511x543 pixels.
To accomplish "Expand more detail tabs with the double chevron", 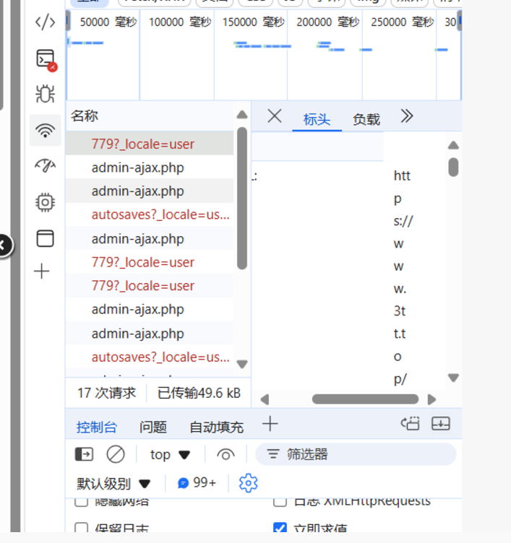I will click(x=407, y=116).
